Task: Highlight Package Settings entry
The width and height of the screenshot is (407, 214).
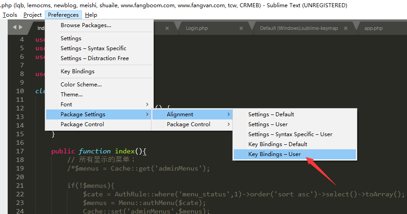Action: (99, 114)
